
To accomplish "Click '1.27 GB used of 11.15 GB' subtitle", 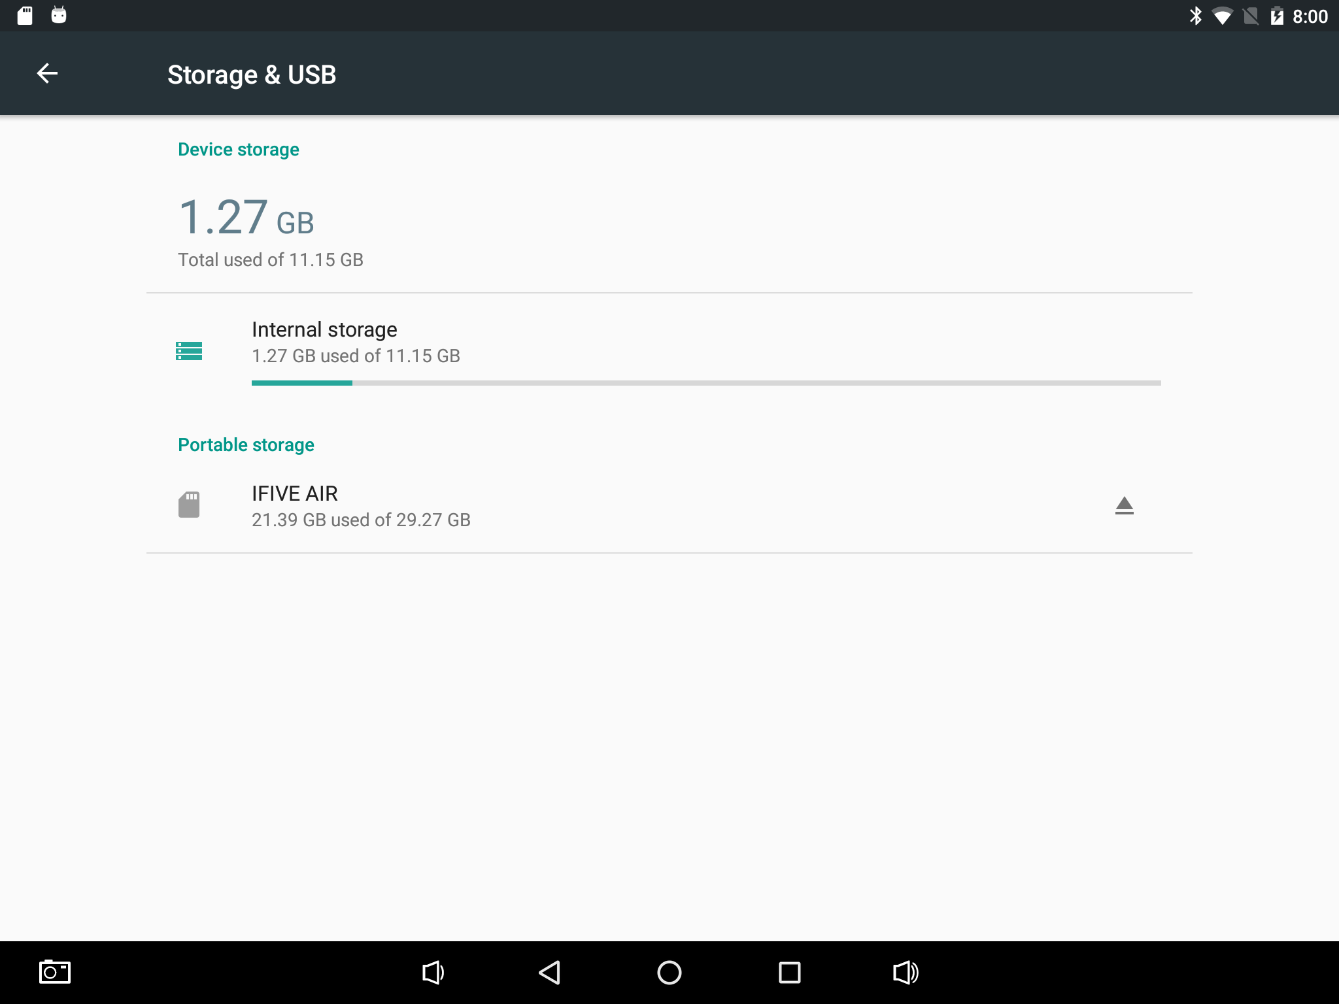I will click(356, 356).
